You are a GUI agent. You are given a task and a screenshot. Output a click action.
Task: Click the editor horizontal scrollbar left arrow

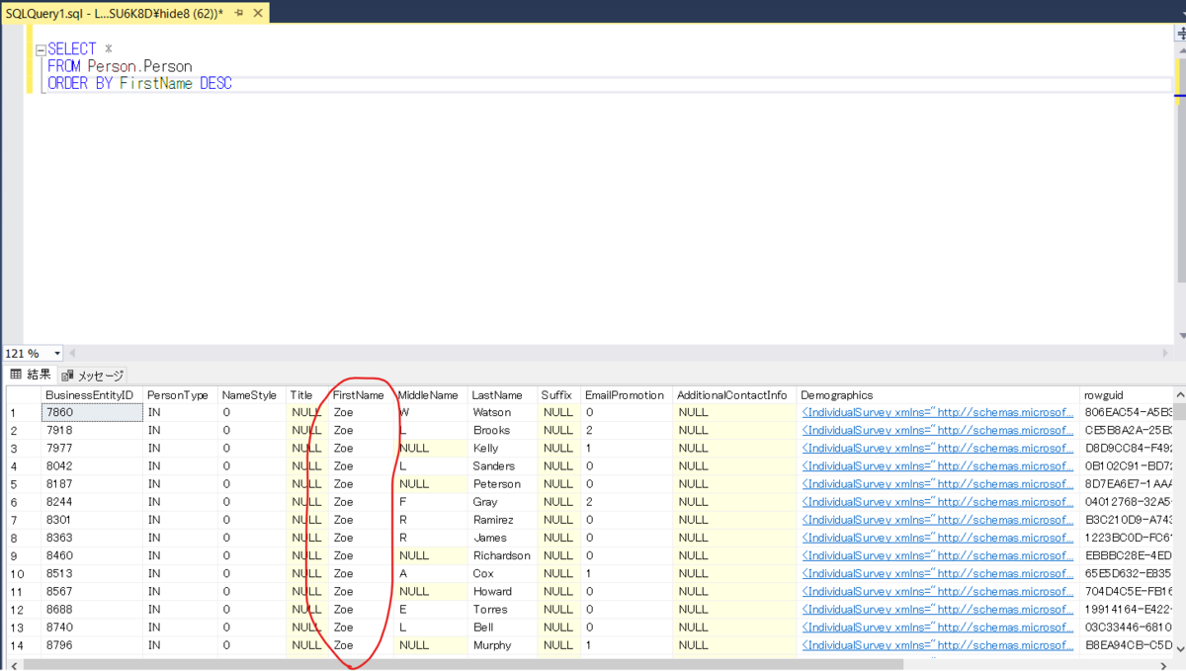[x=71, y=354]
